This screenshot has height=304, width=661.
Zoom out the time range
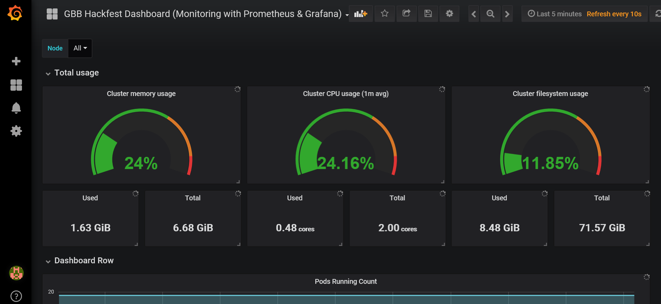coord(490,14)
